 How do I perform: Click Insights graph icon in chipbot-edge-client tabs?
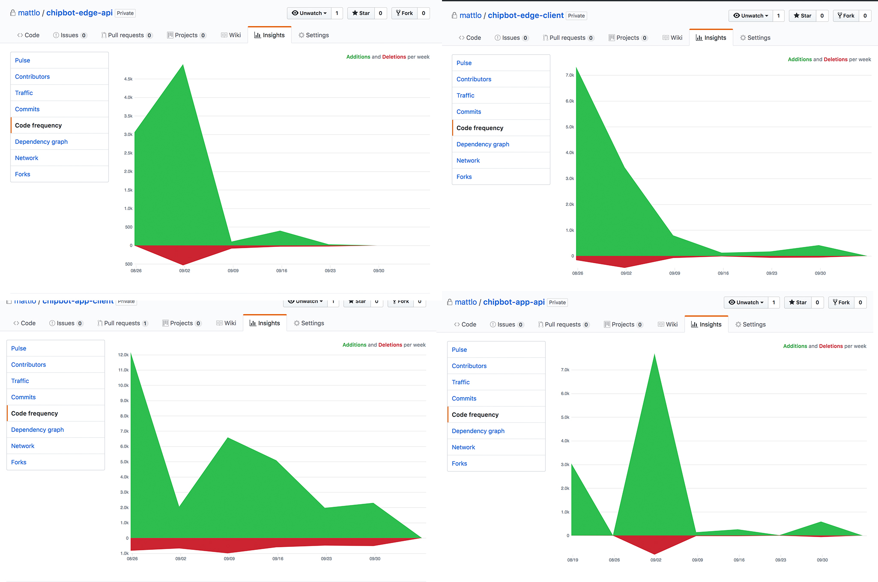(699, 38)
